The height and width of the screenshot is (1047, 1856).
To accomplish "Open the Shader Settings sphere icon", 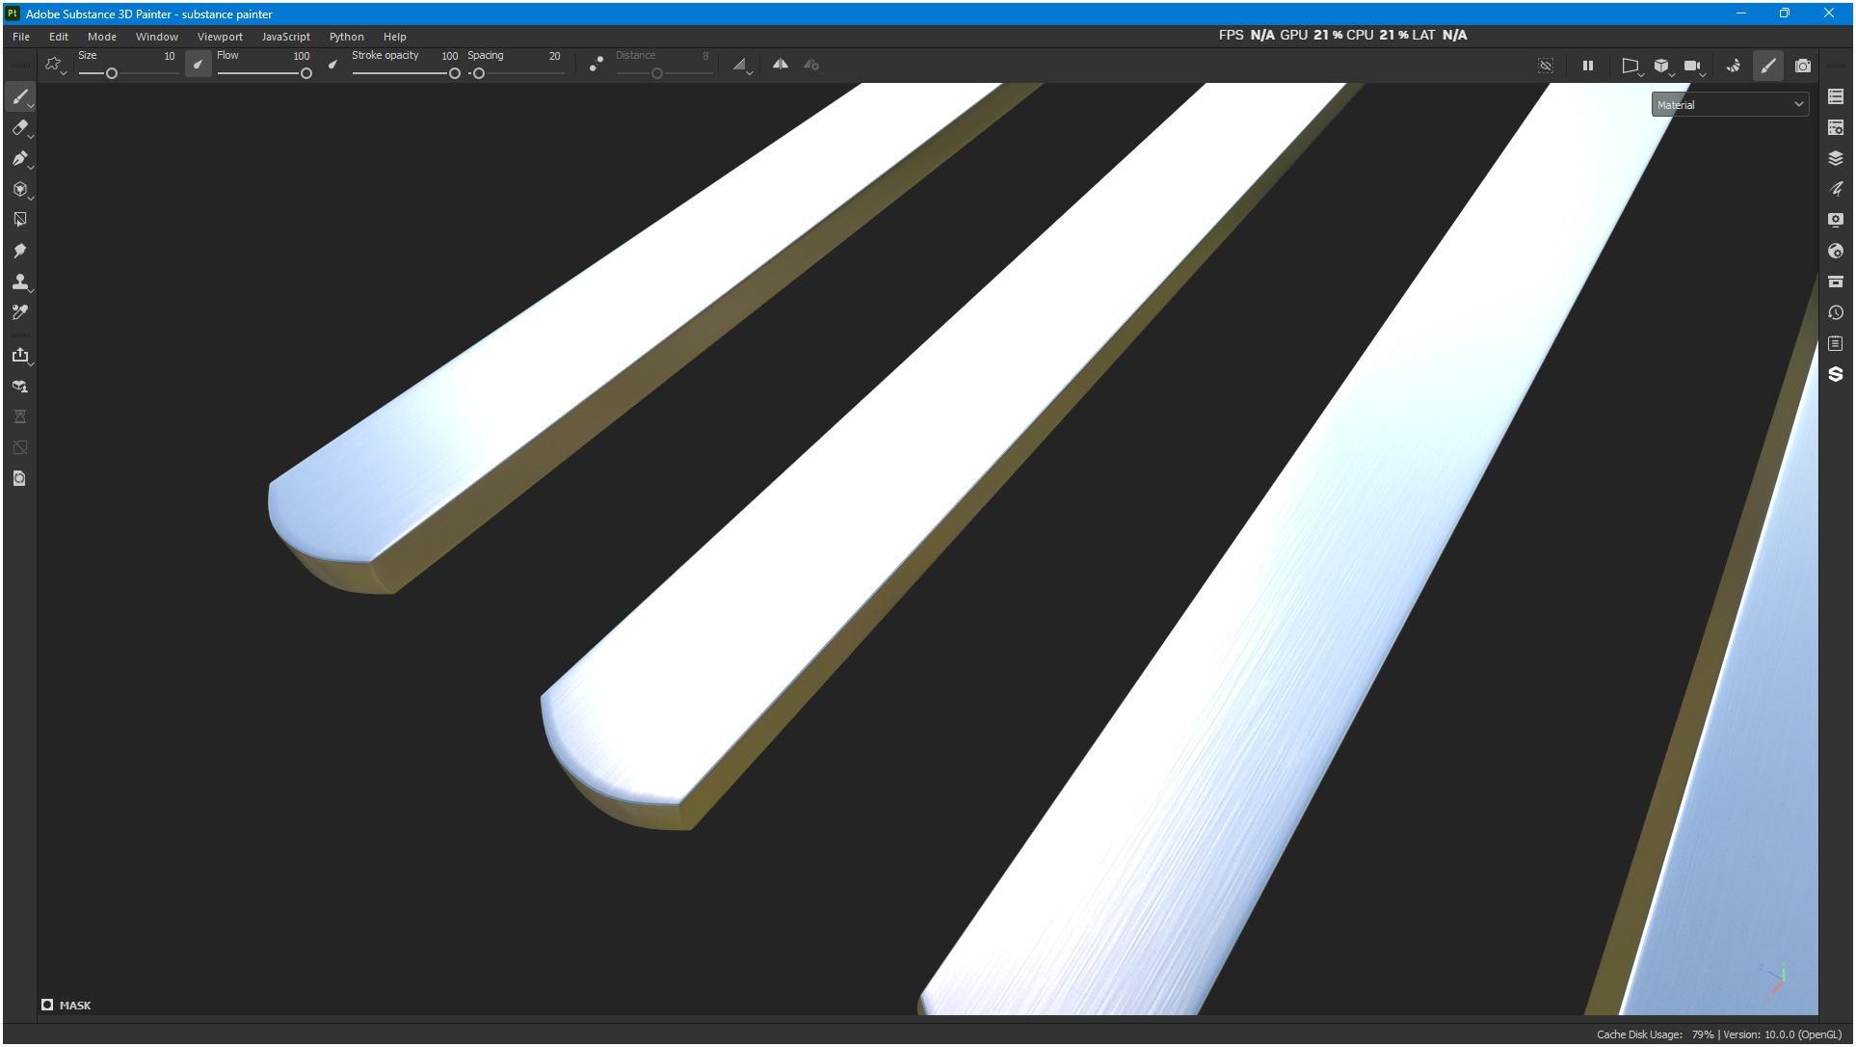I will pyautogui.click(x=1836, y=251).
